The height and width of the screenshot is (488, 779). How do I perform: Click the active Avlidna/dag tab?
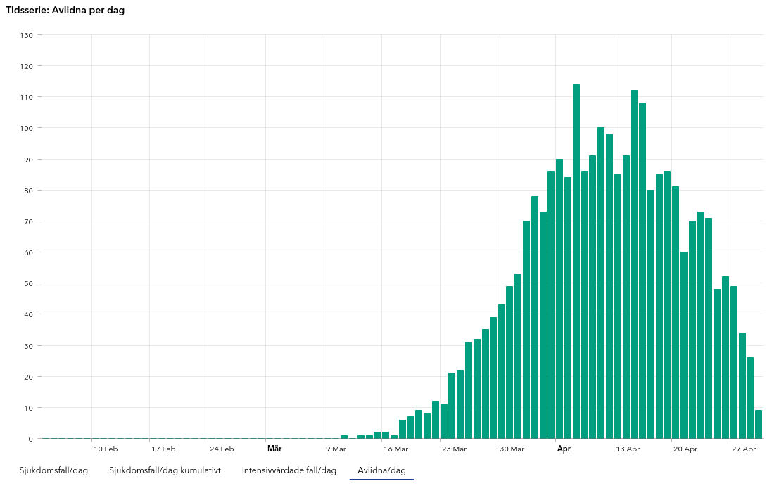381,470
